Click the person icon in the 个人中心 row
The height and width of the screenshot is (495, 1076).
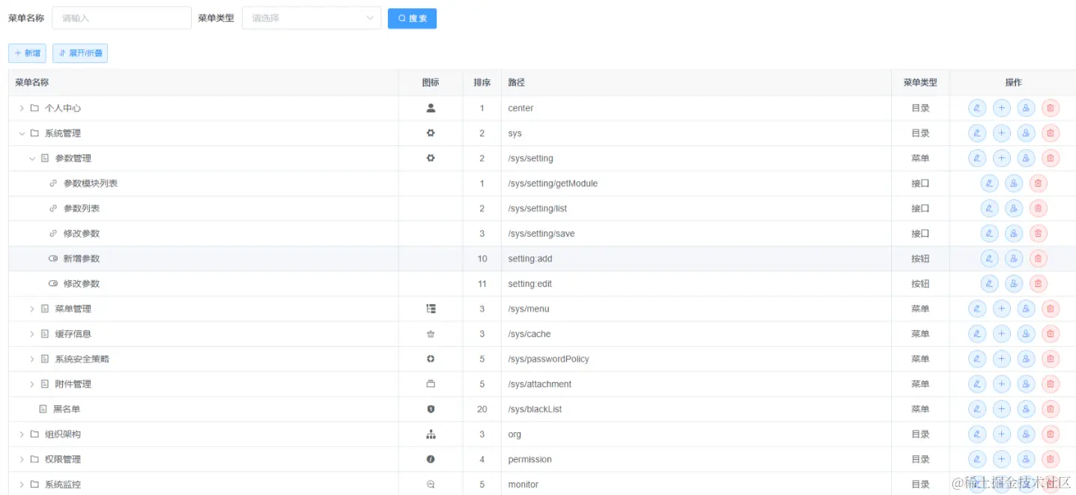[431, 108]
